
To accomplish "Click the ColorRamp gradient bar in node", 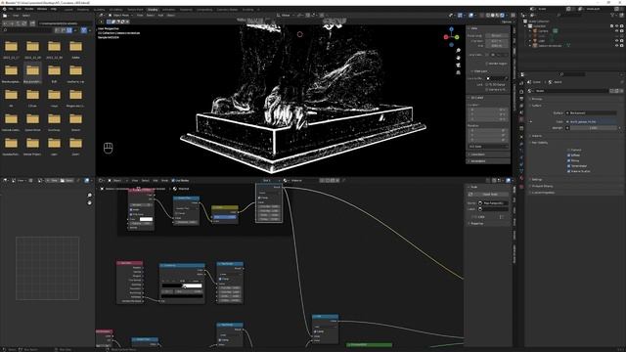I will point(182,286).
